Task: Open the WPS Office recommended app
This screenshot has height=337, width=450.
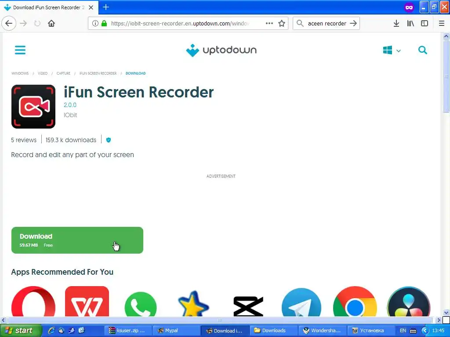Action: pyautogui.click(x=87, y=301)
